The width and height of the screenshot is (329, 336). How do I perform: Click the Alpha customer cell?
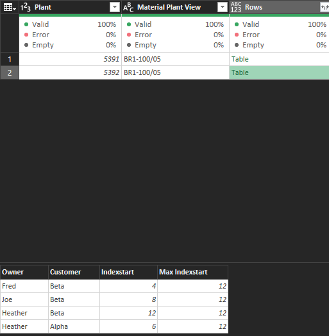(x=74, y=326)
